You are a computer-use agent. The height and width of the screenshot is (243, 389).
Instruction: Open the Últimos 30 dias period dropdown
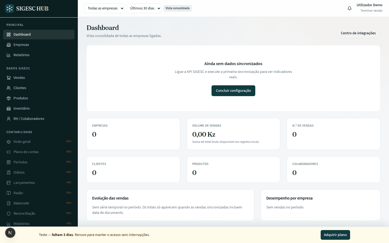click(x=144, y=8)
